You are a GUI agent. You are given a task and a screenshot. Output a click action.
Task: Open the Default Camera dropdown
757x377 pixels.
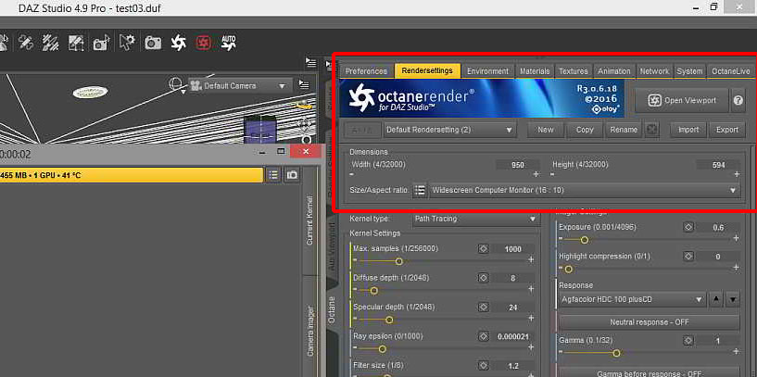click(x=240, y=86)
